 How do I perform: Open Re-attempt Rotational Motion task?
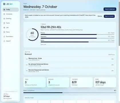(70, 65)
